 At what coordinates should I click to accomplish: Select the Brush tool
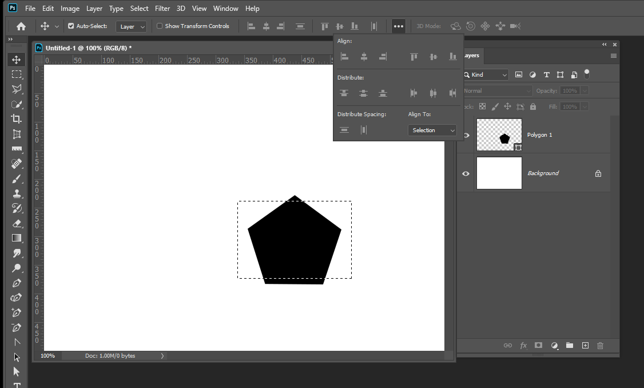[x=17, y=179]
